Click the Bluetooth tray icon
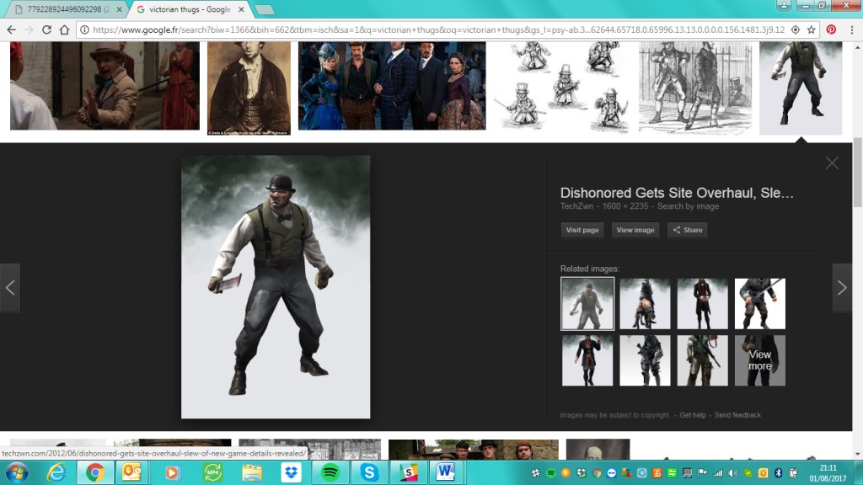 778,473
